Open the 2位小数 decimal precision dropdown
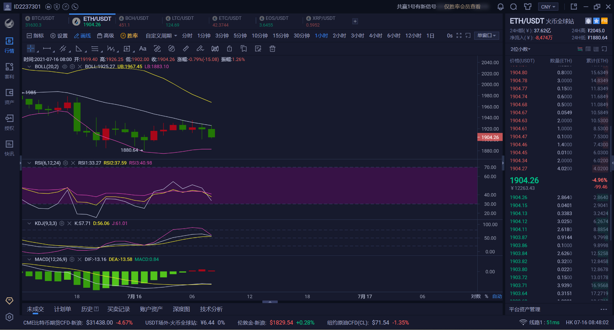Viewport: 614px width, 330px height. coord(520,49)
